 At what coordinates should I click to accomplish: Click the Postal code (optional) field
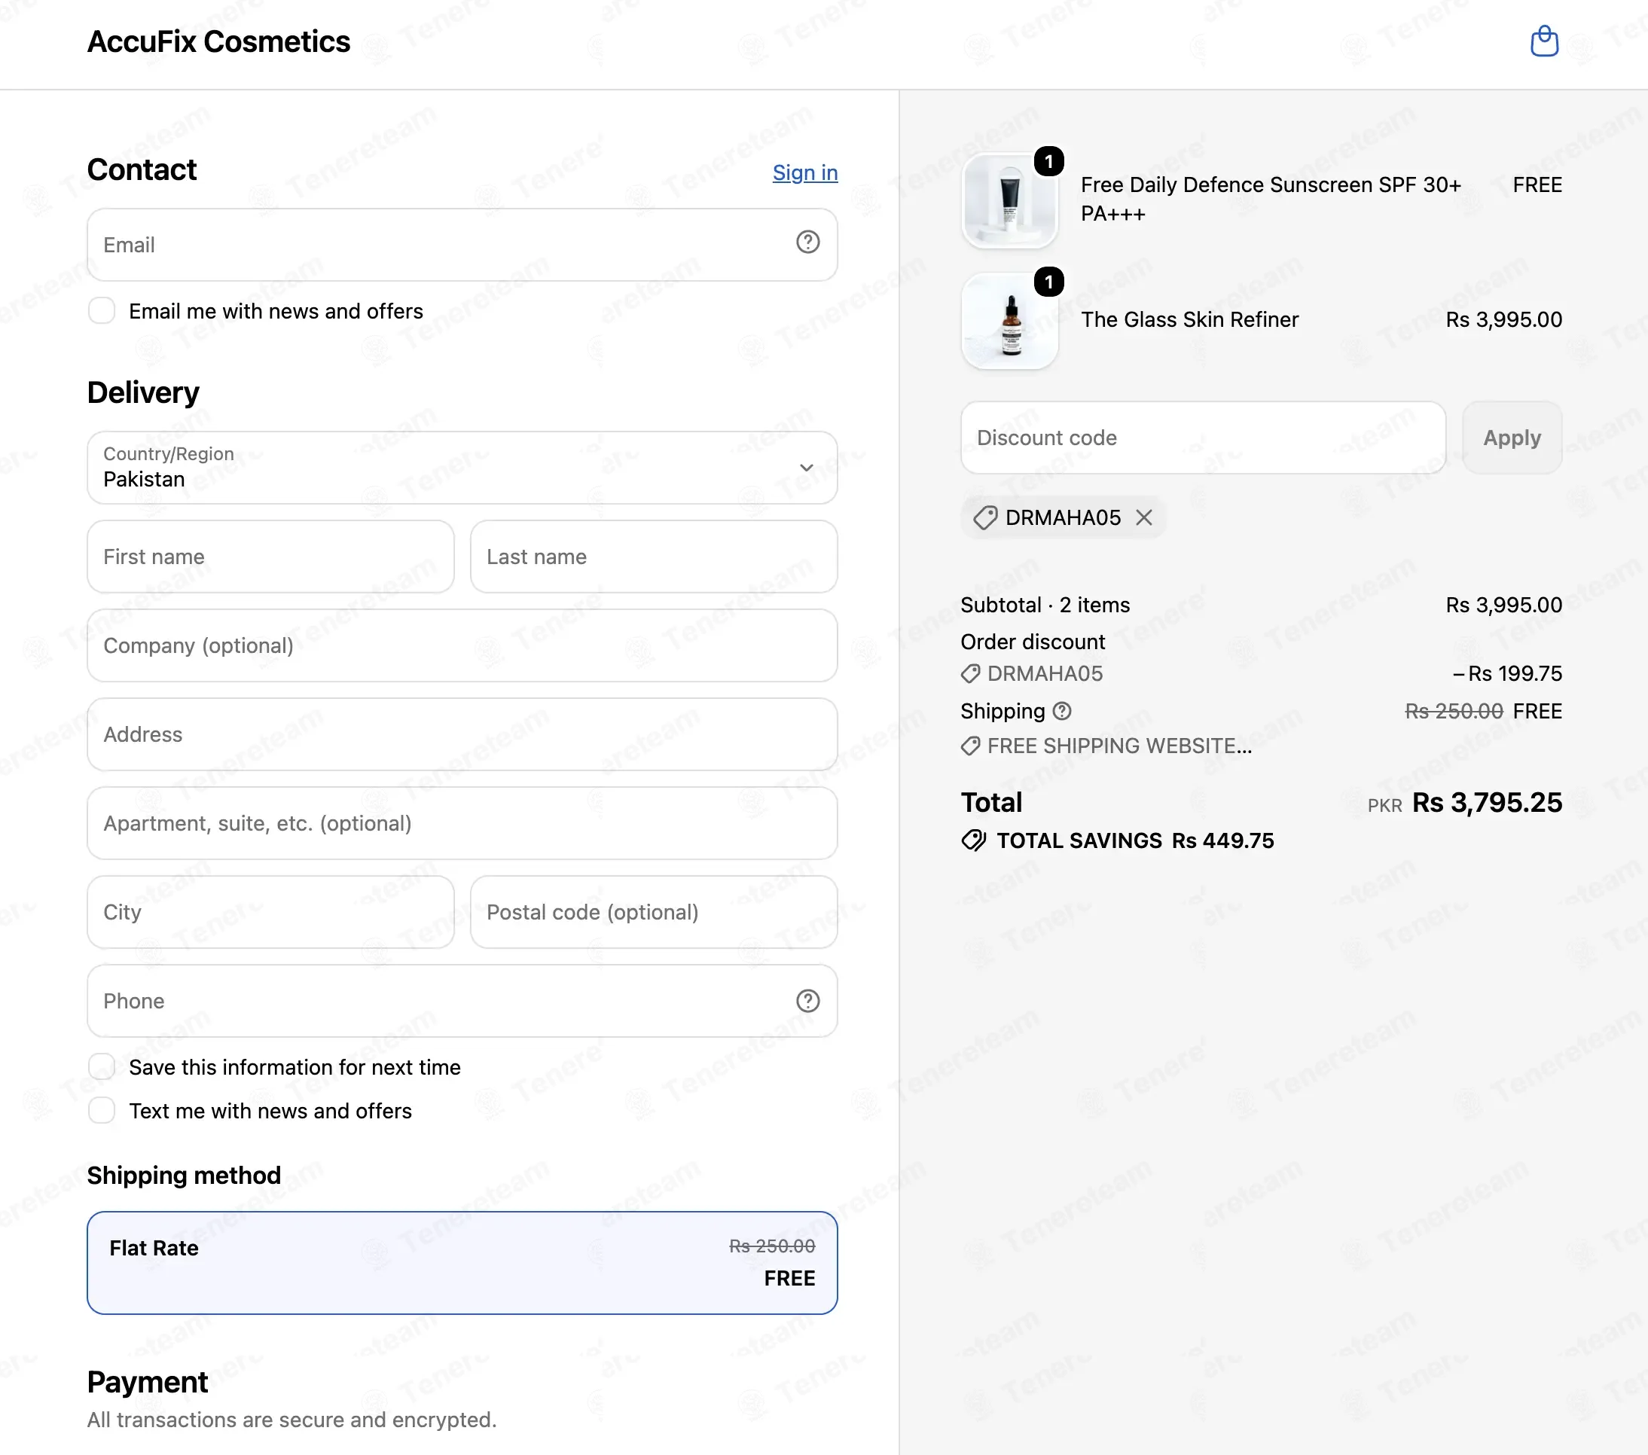[x=654, y=913]
